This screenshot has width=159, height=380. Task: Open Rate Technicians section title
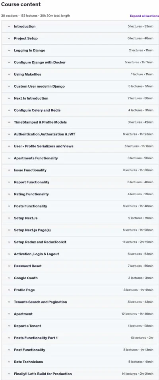point(28,362)
